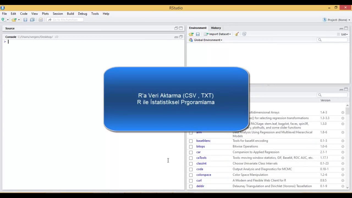Click the packages list scroll down arrow
This screenshot has height=198, width=352.
(347, 188)
